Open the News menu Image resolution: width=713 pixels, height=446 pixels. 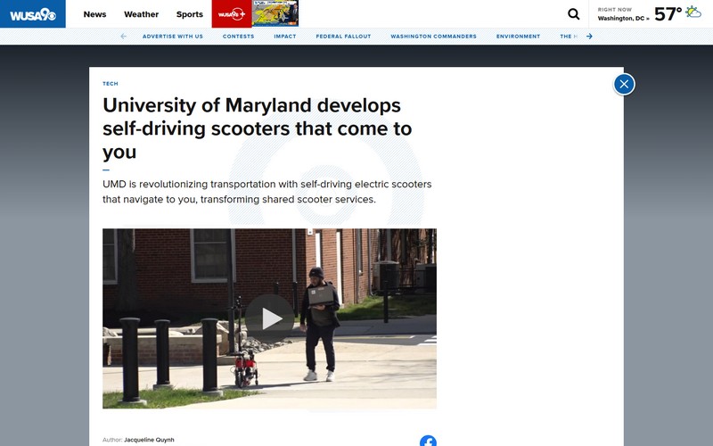(94, 14)
